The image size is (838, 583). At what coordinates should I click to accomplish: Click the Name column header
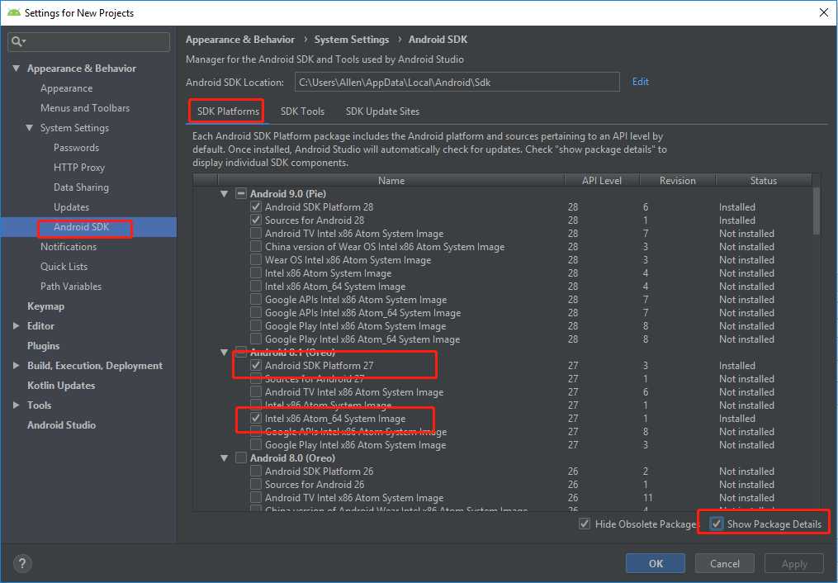[x=391, y=181]
